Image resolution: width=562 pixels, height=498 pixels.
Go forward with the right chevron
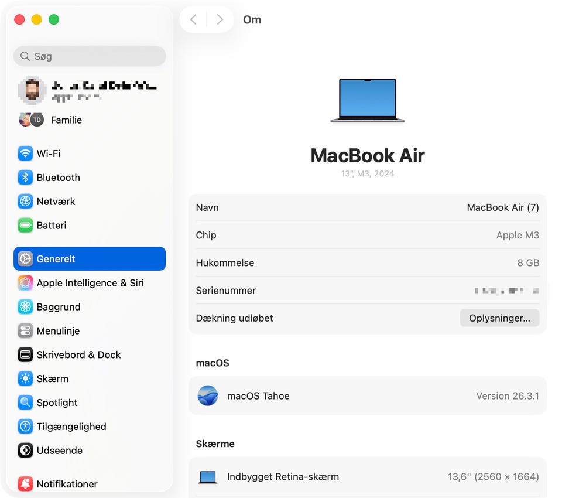point(220,19)
